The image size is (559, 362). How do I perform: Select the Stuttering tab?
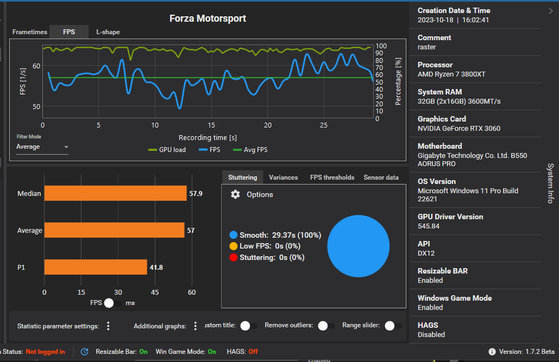click(x=242, y=177)
